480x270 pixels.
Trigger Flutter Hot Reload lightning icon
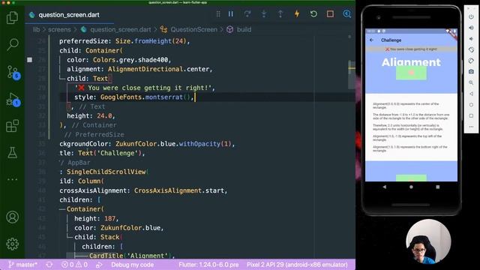[297, 14]
